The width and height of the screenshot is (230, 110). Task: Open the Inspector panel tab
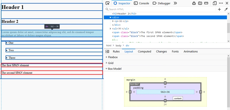pyautogui.click(x=122, y=3)
